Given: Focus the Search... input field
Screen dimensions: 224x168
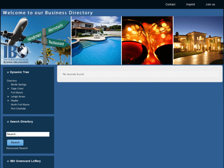Looking at the screenshot, I should coord(28,134).
